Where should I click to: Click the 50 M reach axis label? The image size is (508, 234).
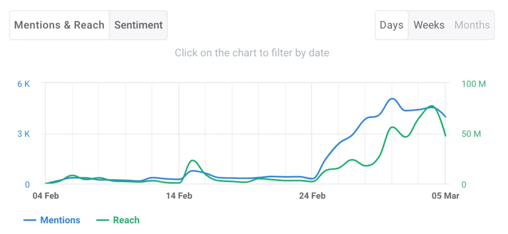pos(471,134)
